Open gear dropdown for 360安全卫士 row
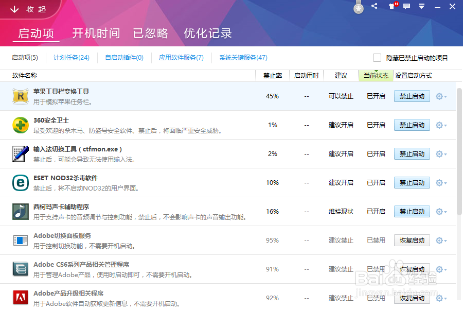 (440, 125)
